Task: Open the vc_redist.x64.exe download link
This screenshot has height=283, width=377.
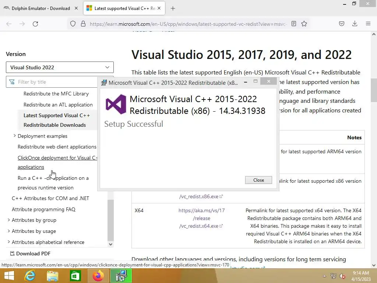Action: tap(201, 218)
